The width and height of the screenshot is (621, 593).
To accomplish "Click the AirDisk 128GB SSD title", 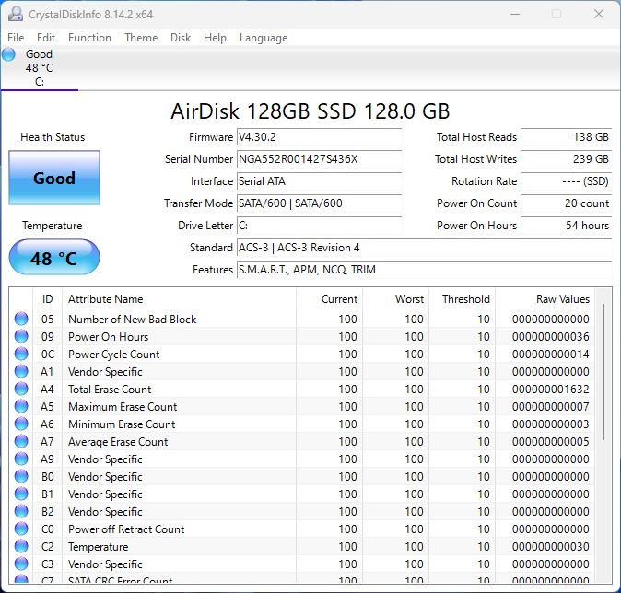I will [x=310, y=110].
